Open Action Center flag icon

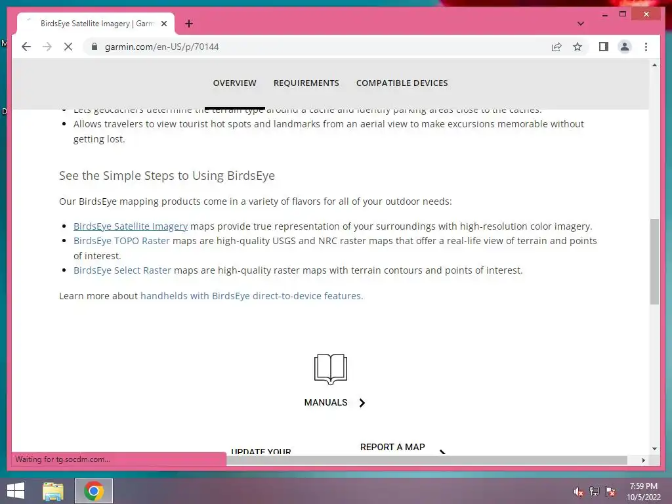pos(610,492)
